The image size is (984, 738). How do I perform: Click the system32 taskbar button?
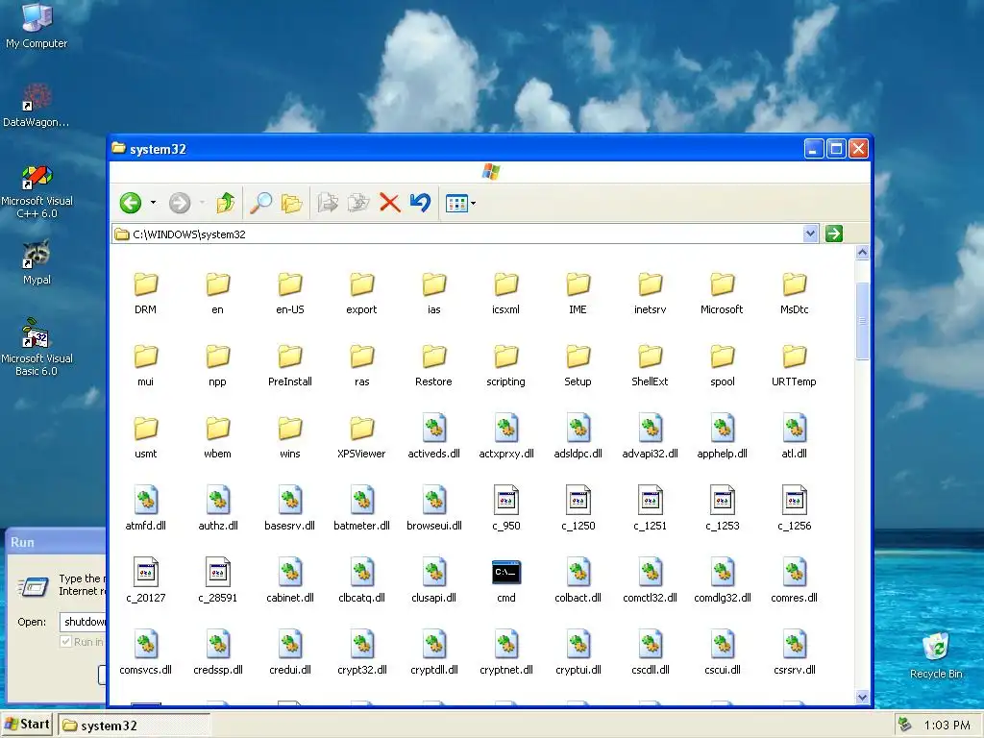click(134, 726)
